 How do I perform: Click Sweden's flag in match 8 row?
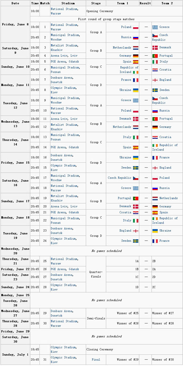click(x=155, y=90)
